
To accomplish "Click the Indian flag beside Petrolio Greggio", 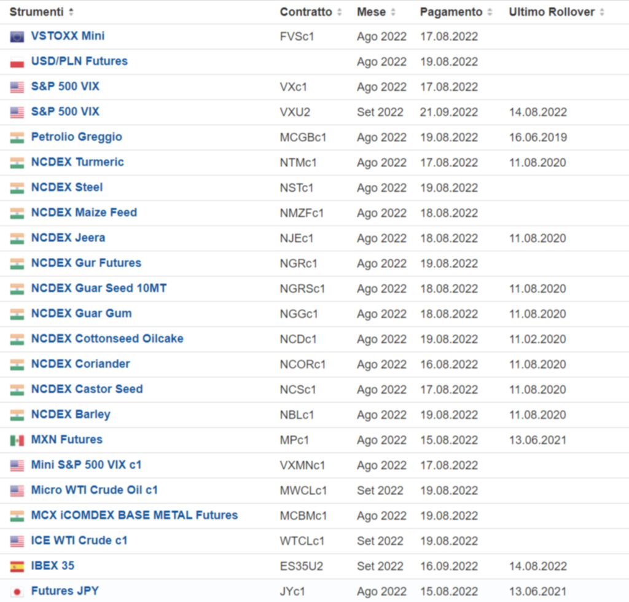I will (x=17, y=137).
